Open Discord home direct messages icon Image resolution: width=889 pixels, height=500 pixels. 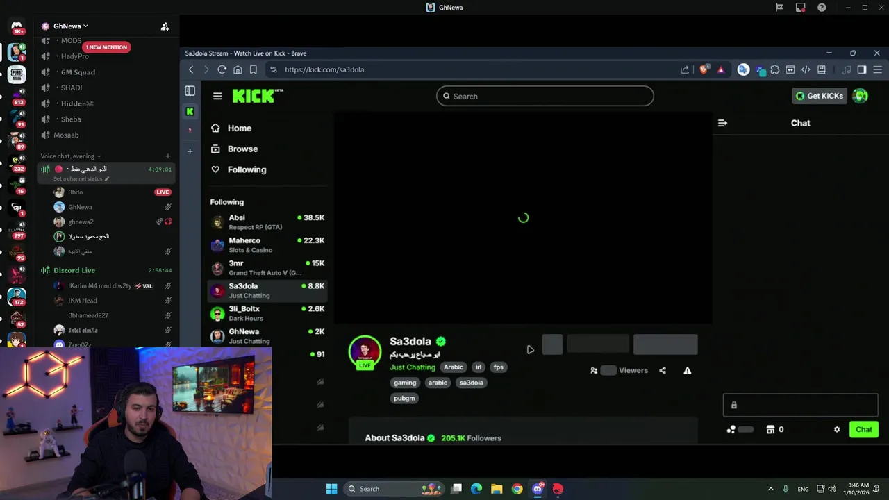17,27
